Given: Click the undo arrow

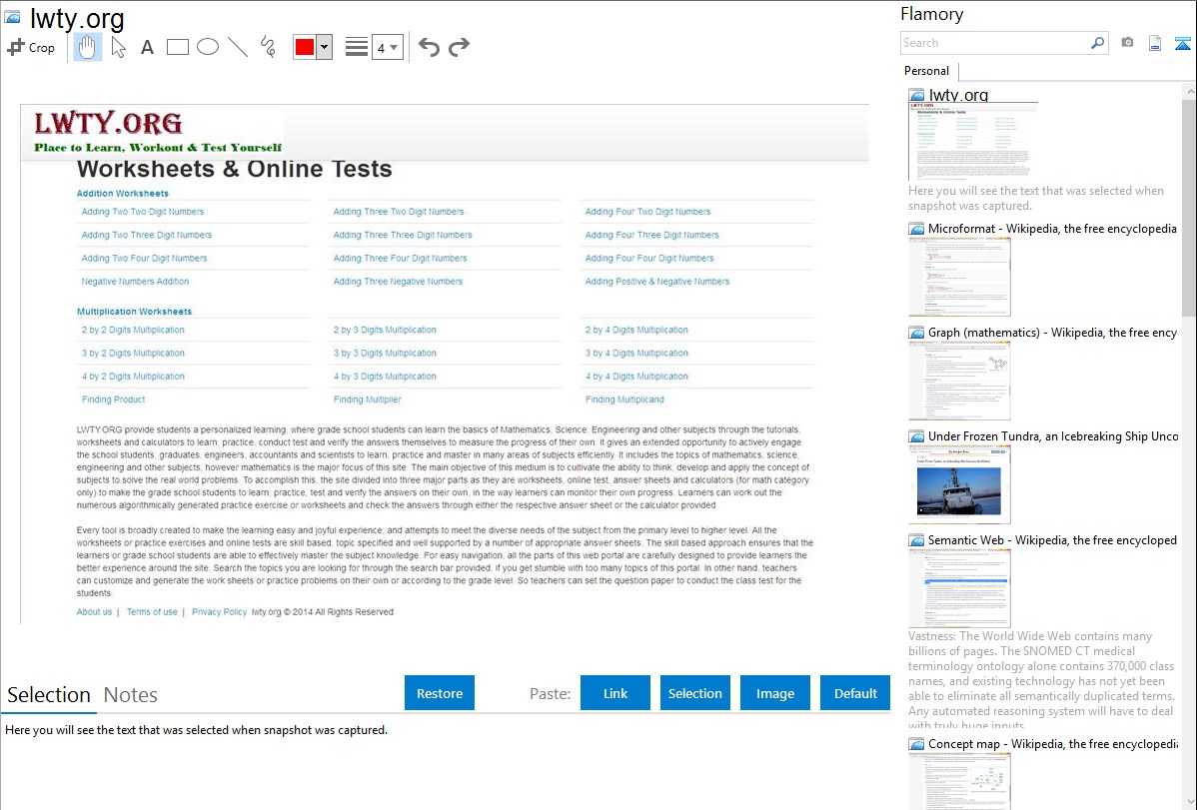Looking at the screenshot, I should [429, 47].
